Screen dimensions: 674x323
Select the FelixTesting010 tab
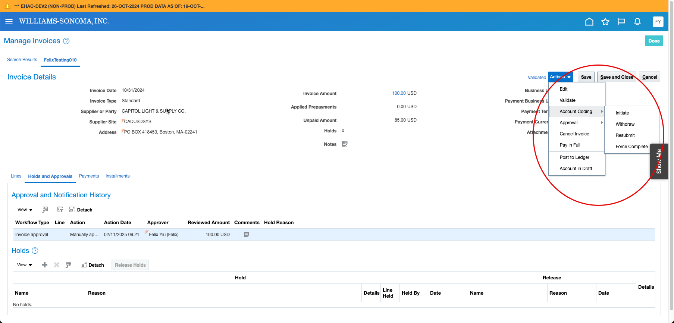pyautogui.click(x=60, y=60)
